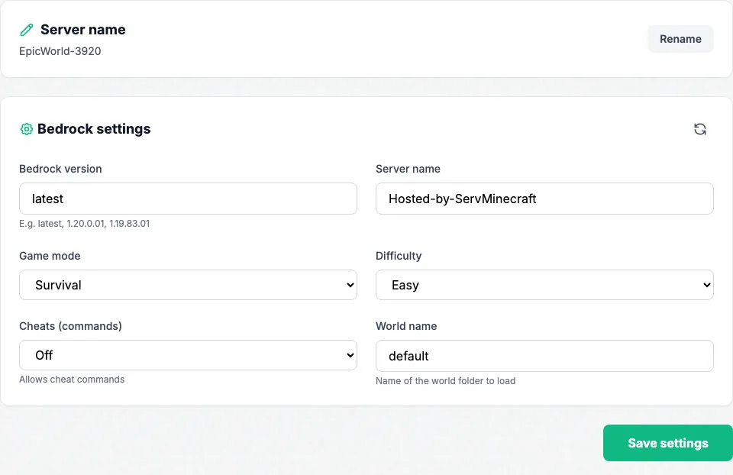Click the Rename button
The height and width of the screenshot is (475, 733).
(x=680, y=39)
